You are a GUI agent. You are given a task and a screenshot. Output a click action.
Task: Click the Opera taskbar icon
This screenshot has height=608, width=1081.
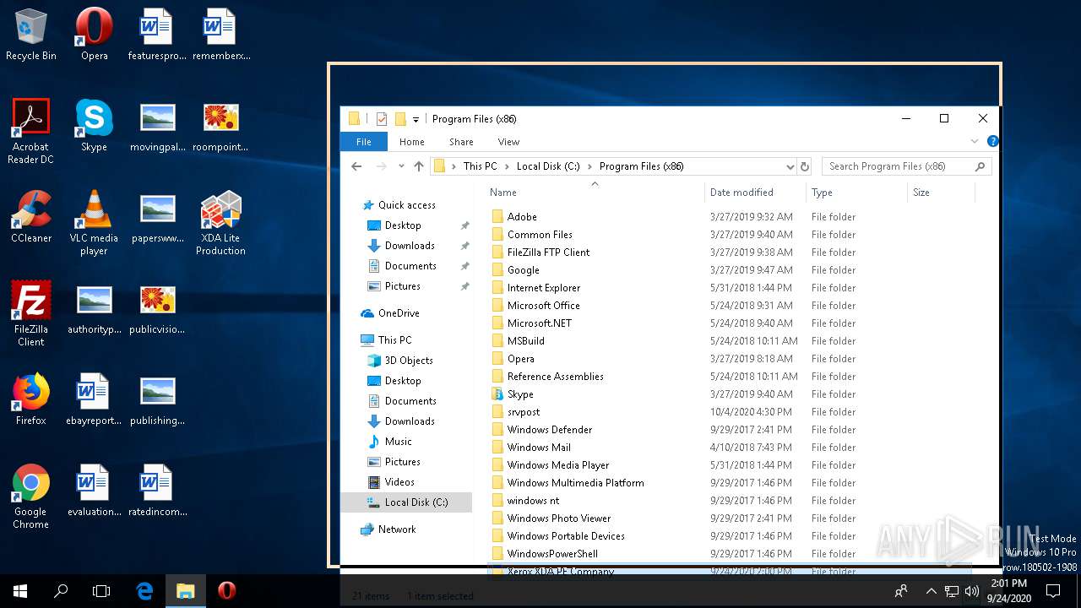[226, 591]
